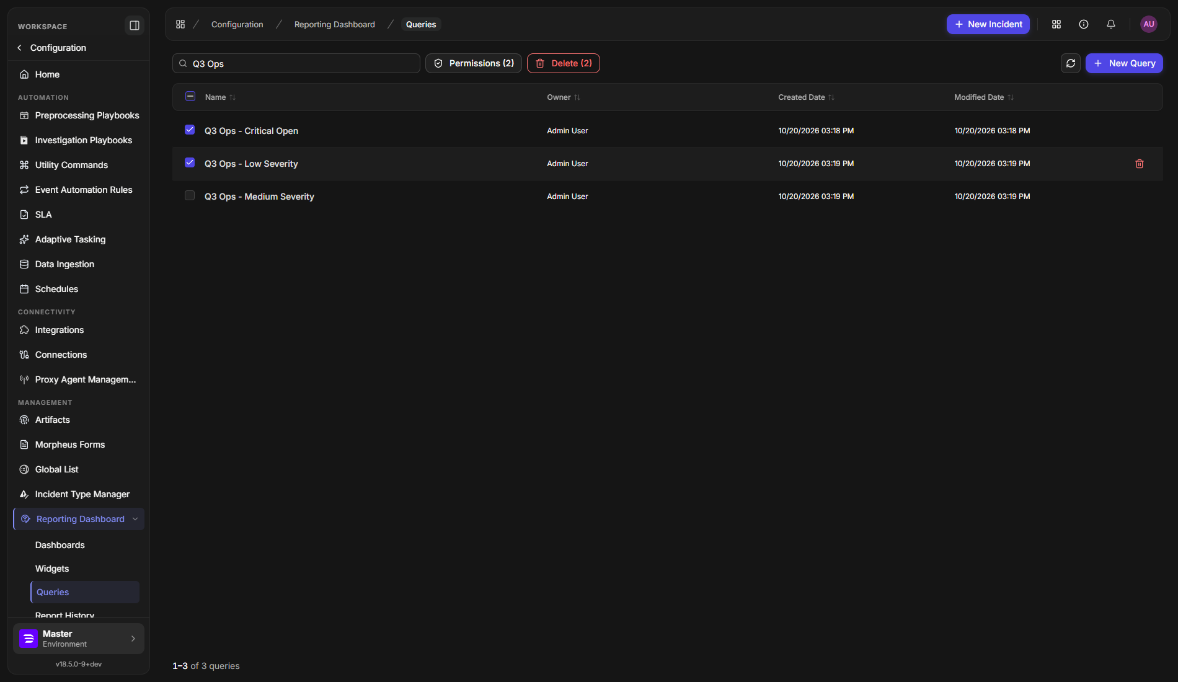Go to Reporting Dashboard breadcrumb
The height and width of the screenshot is (682, 1178).
pyautogui.click(x=335, y=24)
